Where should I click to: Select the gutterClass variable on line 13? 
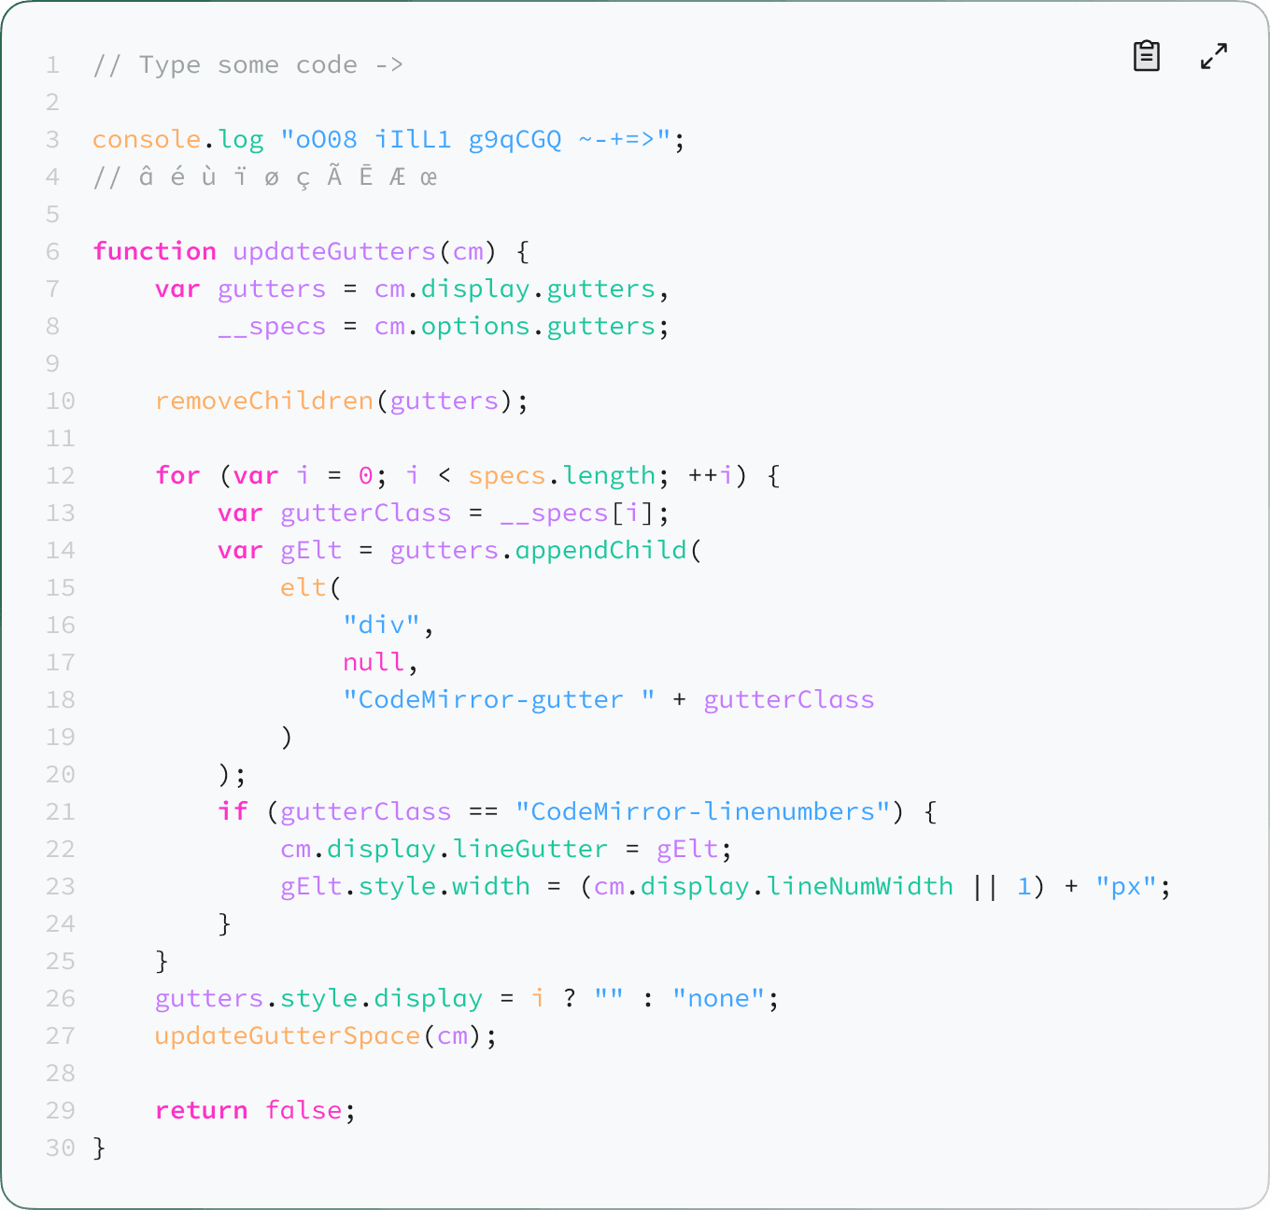[x=365, y=513]
